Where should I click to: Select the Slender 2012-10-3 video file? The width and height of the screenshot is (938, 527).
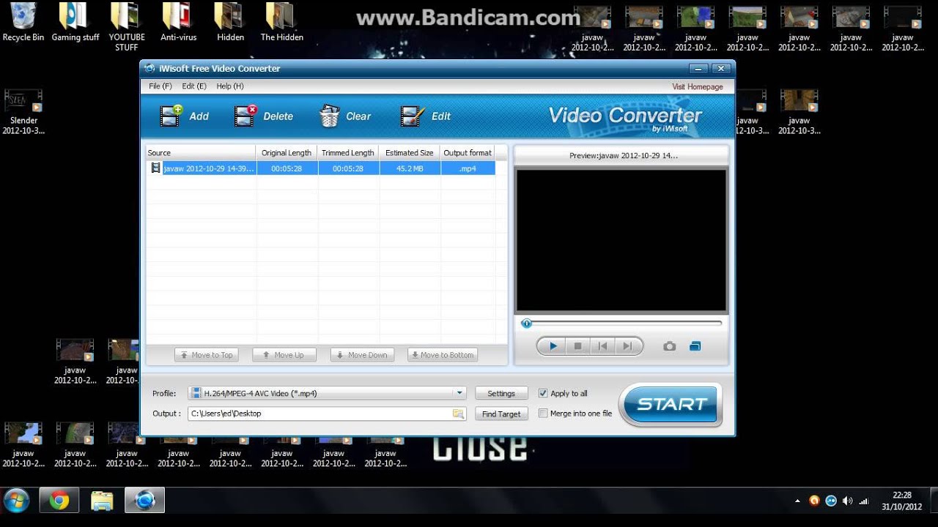pos(23,113)
